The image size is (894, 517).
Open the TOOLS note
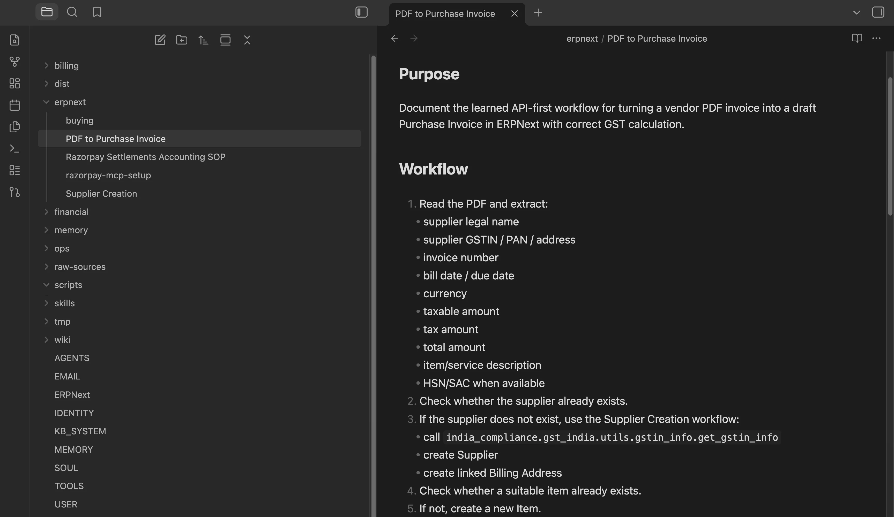(x=69, y=486)
